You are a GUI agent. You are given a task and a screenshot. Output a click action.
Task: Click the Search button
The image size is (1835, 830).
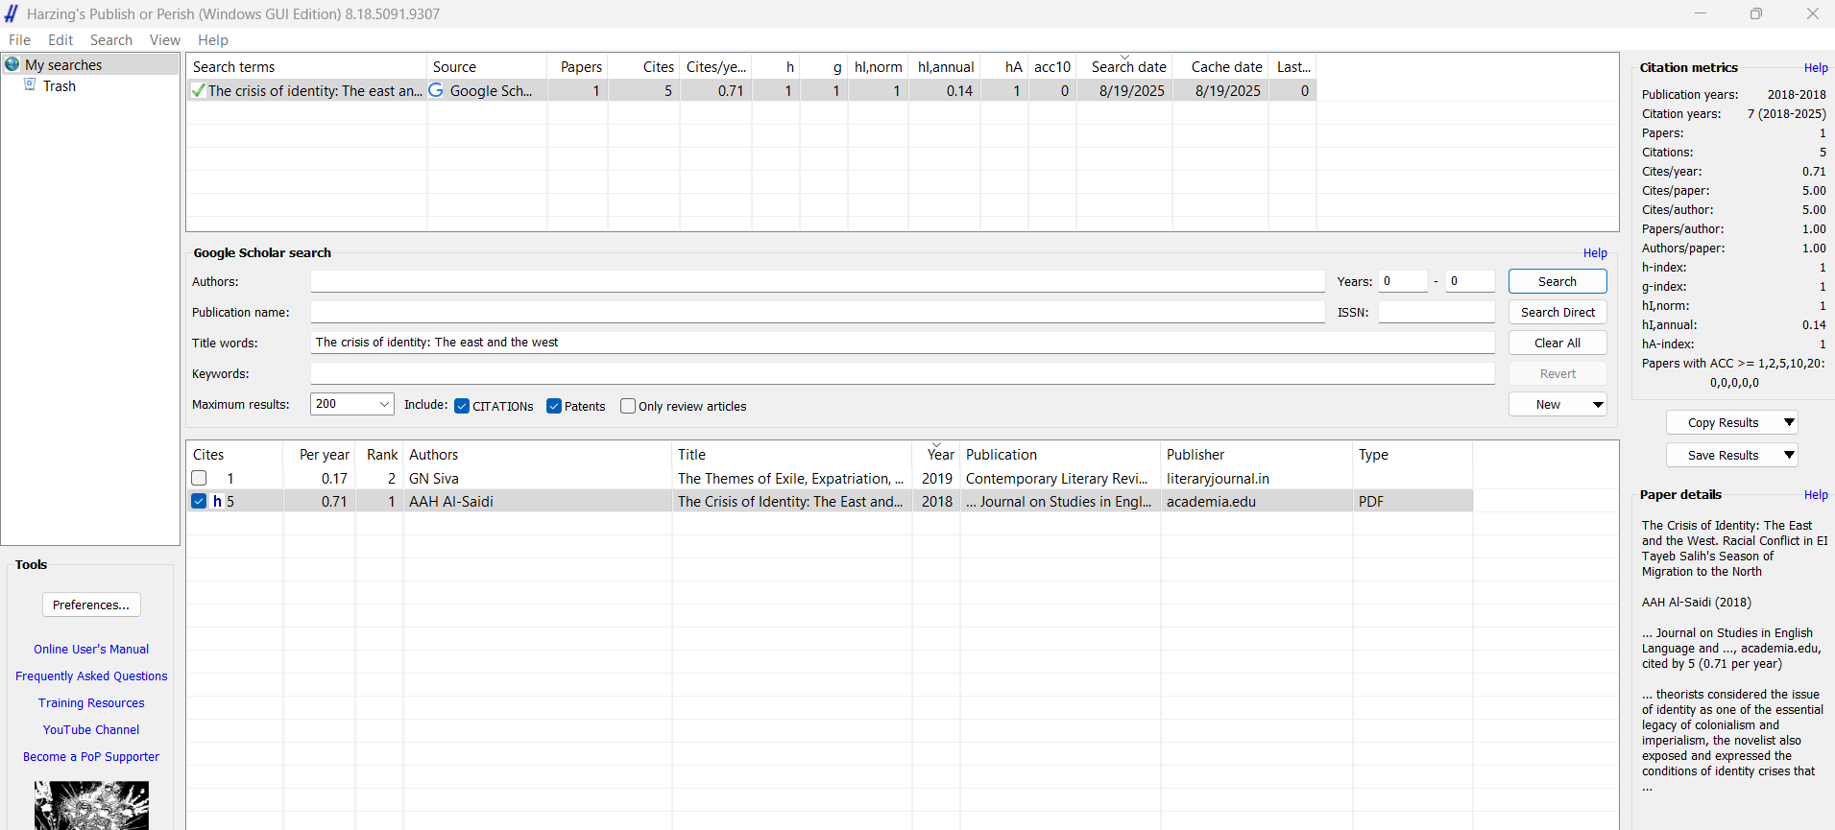click(x=1557, y=281)
